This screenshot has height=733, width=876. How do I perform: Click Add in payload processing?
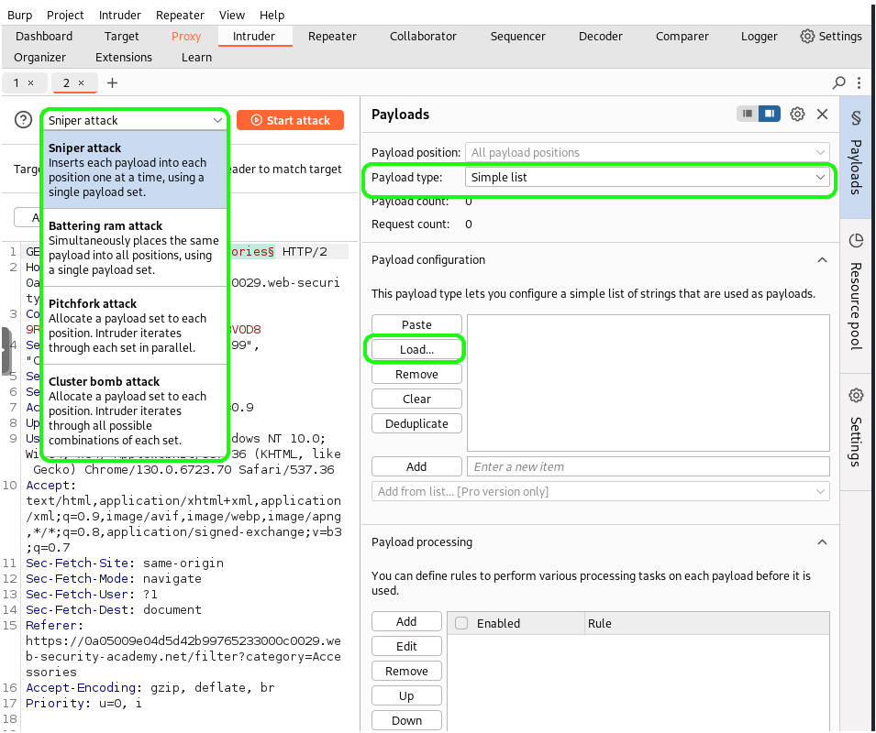click(x=406, y=621)
